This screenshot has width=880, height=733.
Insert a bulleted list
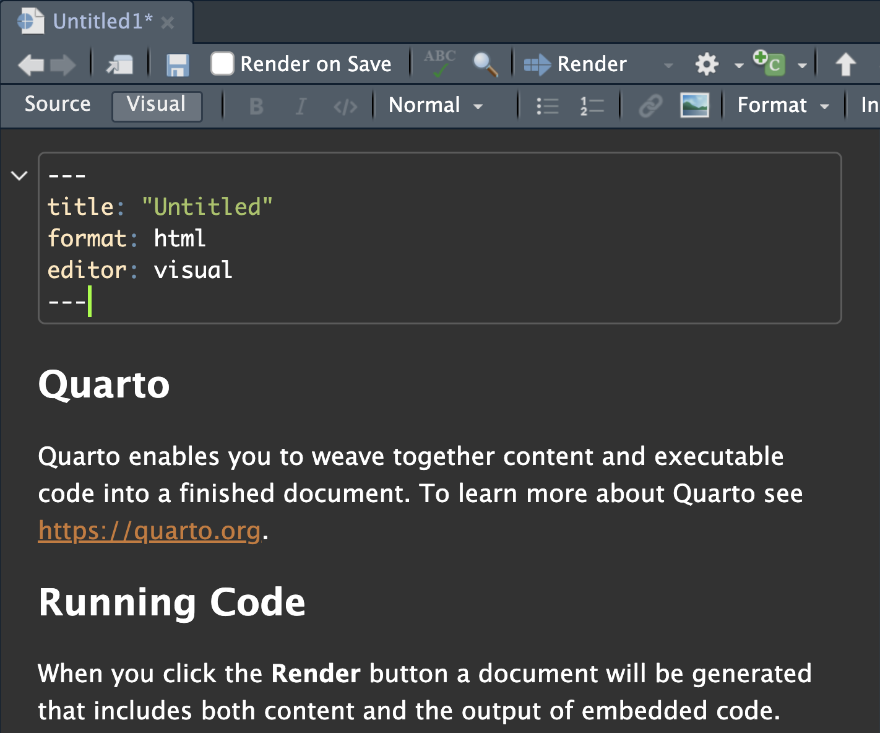click(547, 106)
